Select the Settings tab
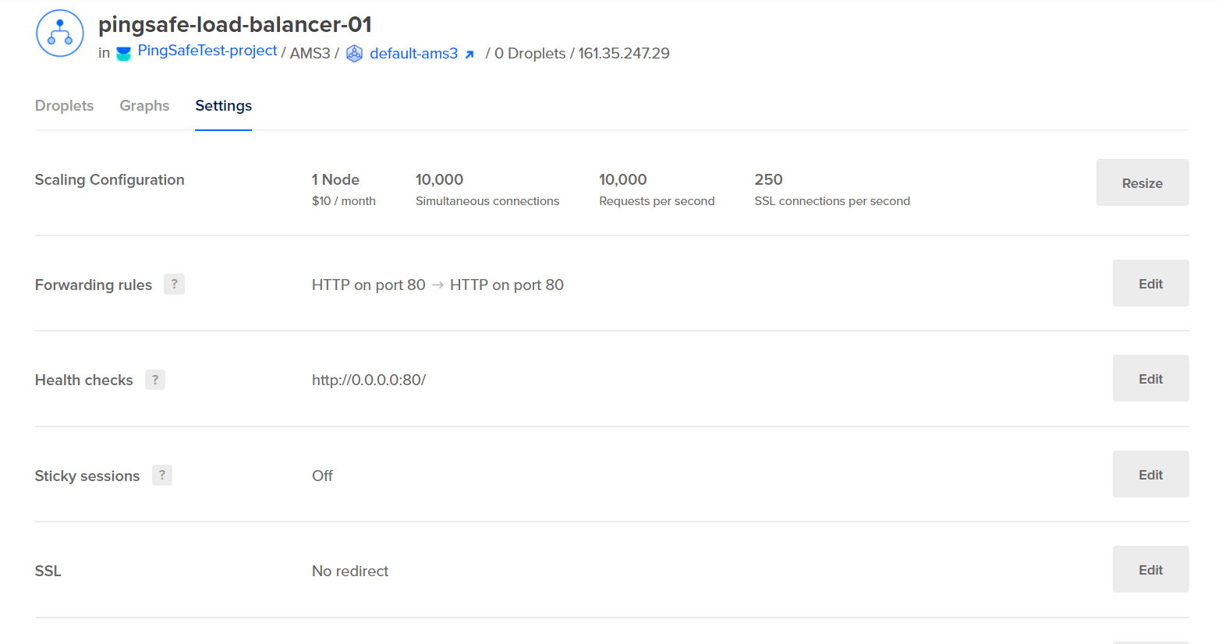Image resolution: width=1222 pixels, height=644 pixels. pos(223,106)
